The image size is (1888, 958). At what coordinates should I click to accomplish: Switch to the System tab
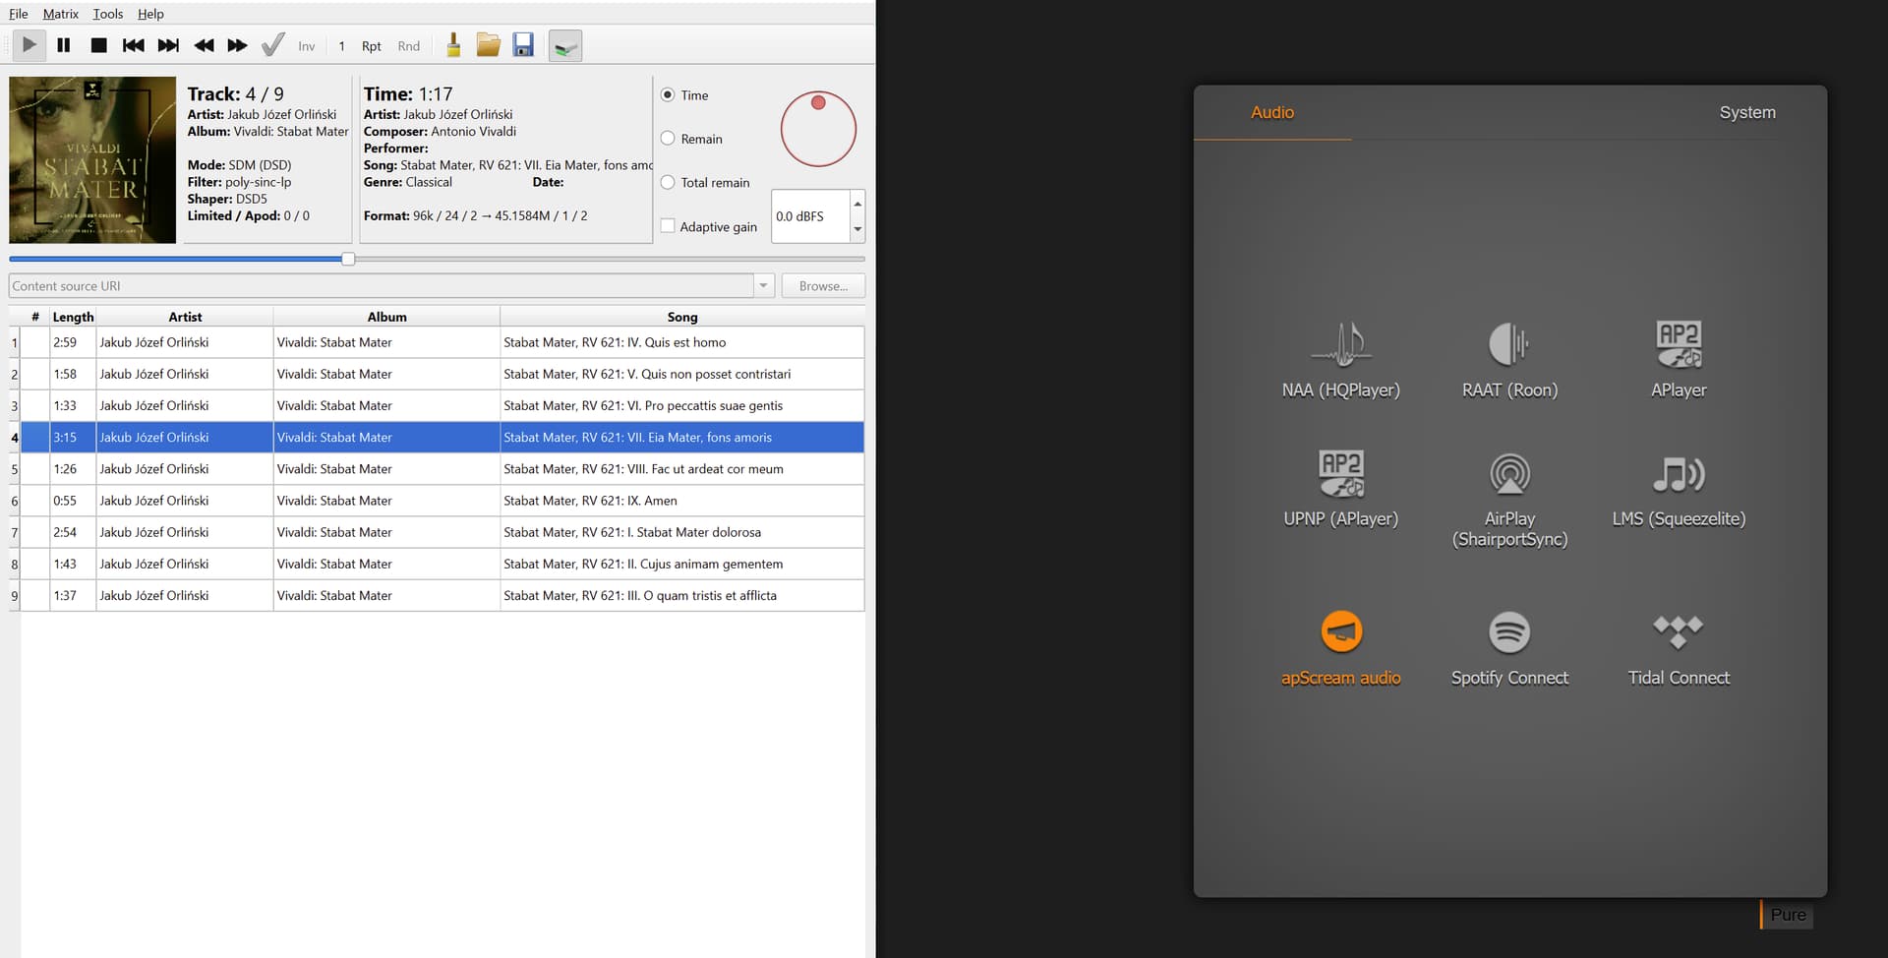1746,112
